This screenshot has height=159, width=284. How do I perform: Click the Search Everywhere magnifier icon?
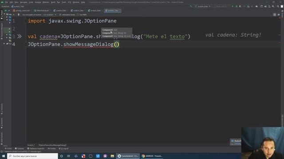pos(278,6)
